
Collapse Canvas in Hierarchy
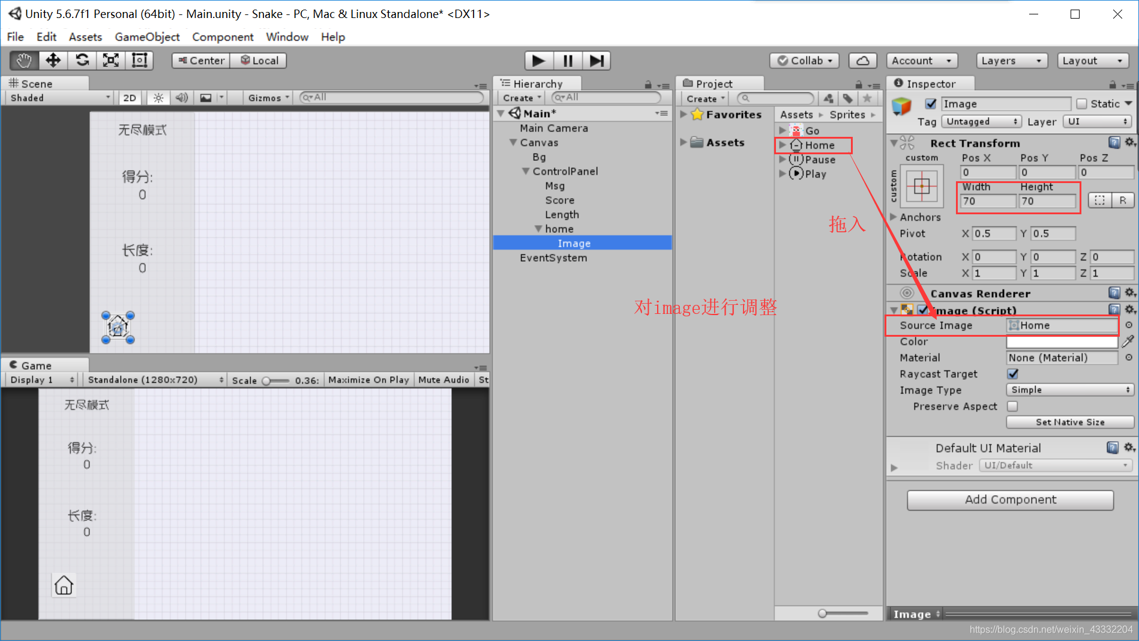[x=513, y=142]
